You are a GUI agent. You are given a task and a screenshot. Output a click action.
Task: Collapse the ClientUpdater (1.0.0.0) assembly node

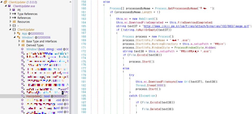pyautogui.click(x=2, y=2)
